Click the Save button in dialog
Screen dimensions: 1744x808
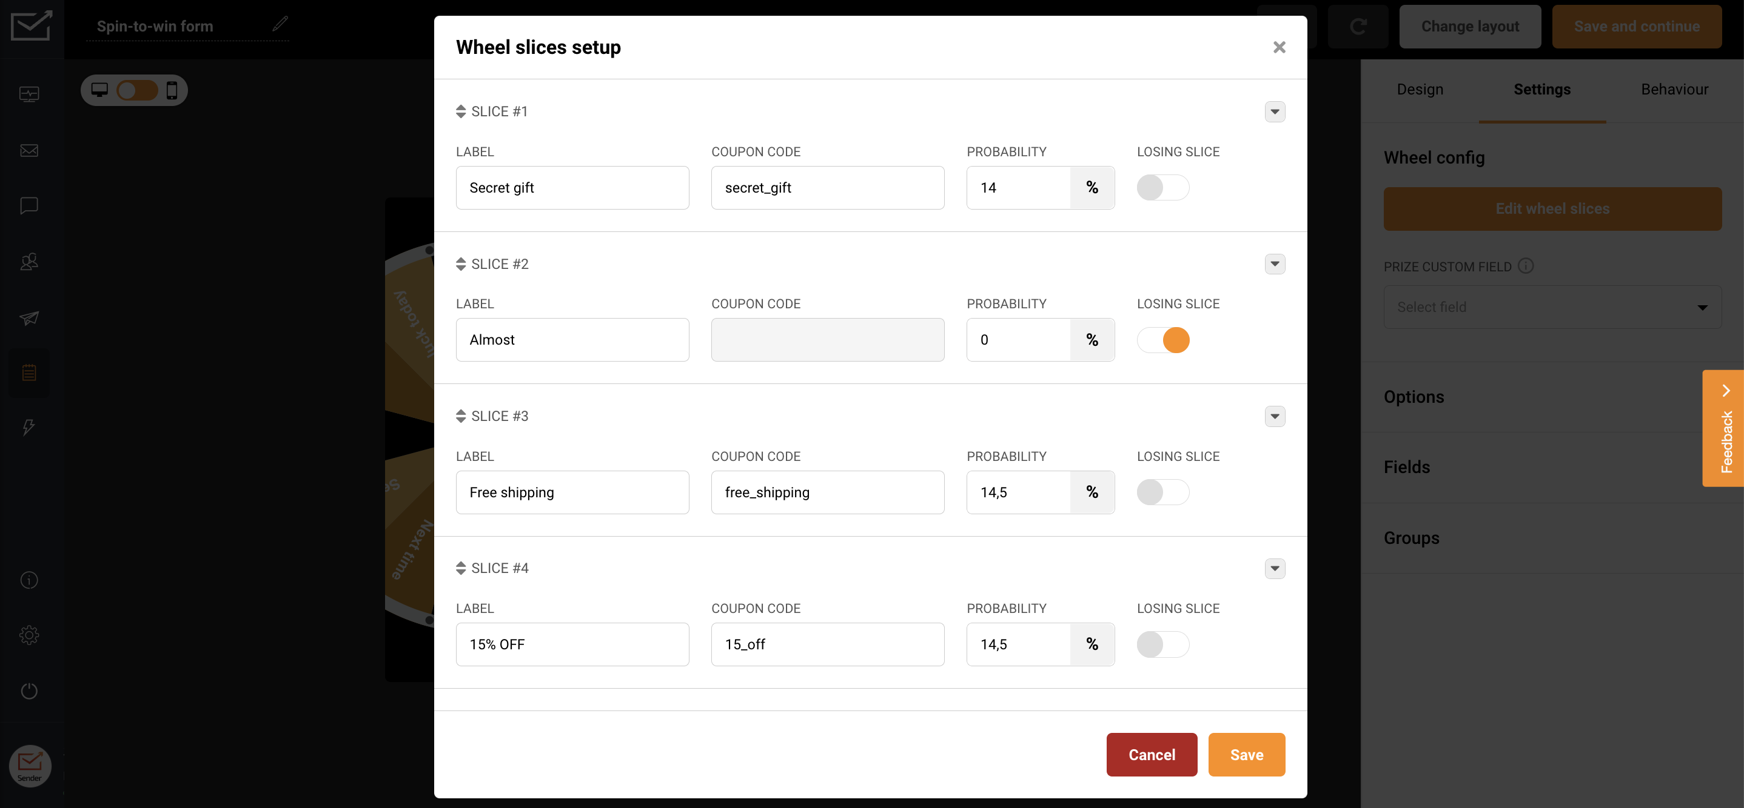(1246, 755)
